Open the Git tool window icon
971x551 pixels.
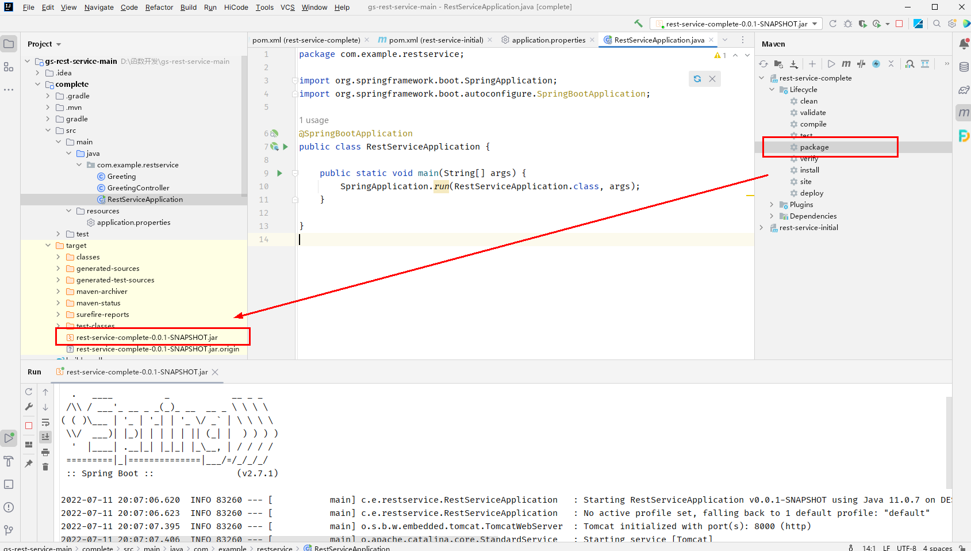point(9,530)
